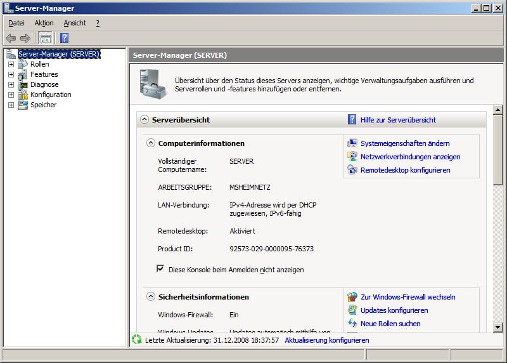Click the Remotedesktop value Aktiviert
Image resolution: width=507 pixels, height=363 pixels.
[x=242, y=231]
